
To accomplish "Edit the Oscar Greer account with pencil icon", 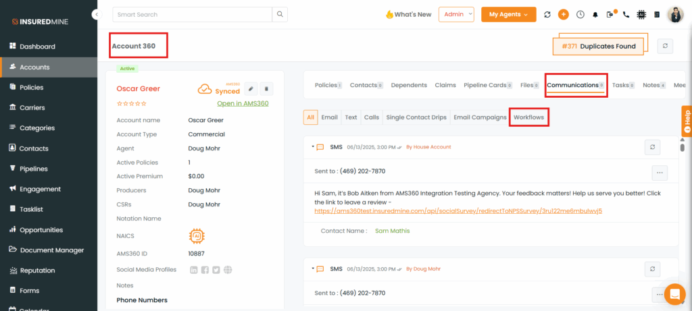I will [x=251, y=89].
